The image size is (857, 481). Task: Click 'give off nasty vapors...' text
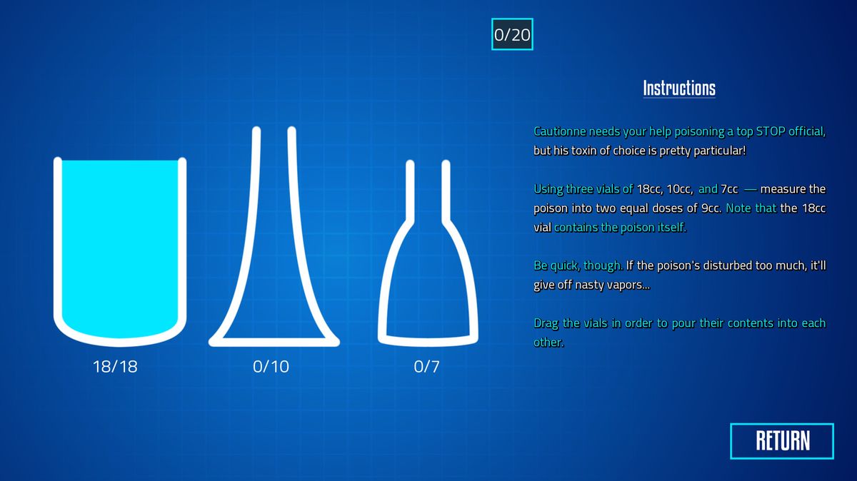coord(592,285)
